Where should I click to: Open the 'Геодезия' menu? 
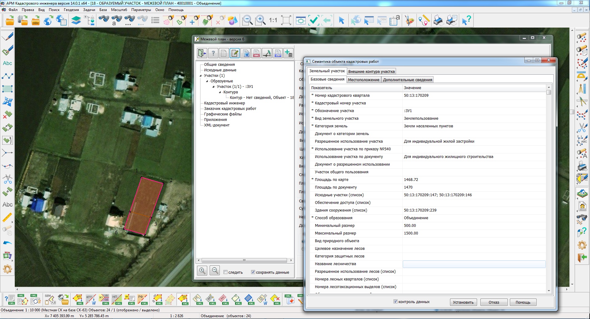tap(71, 10)
